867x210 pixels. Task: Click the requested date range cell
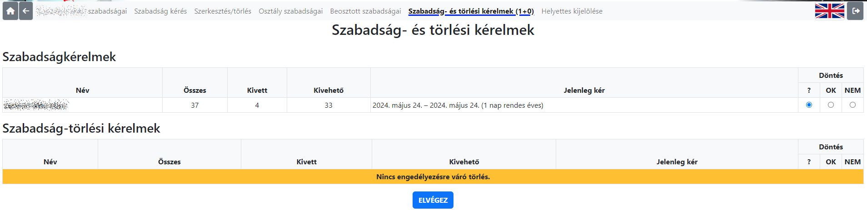pyautogui.click(x=584, y=105)
